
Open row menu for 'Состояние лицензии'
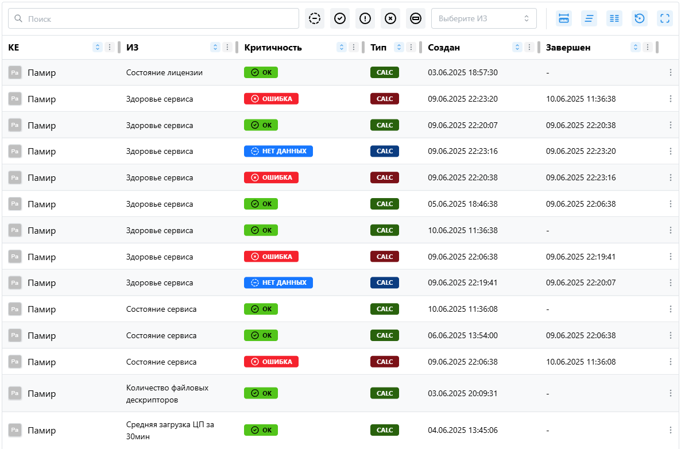pos(670,72)
